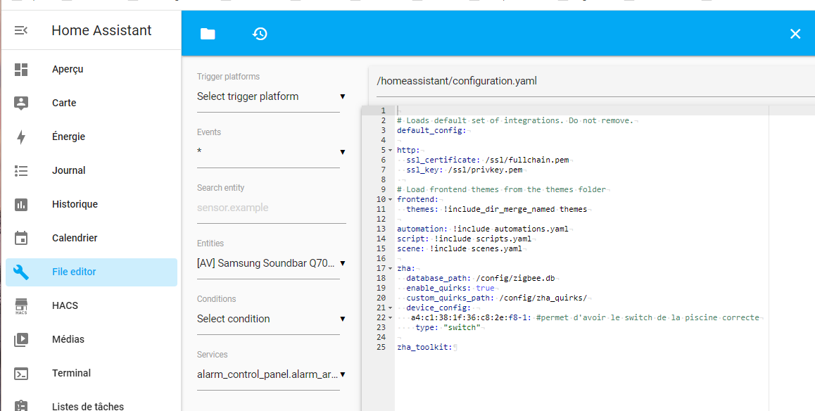This screenshot has width=815, height=411.
Task: Go to Journal in the sidebar
Action: click(68, 170)
